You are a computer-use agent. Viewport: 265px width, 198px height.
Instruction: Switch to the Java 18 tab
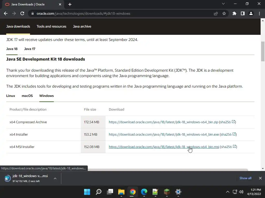pos(12,49)
